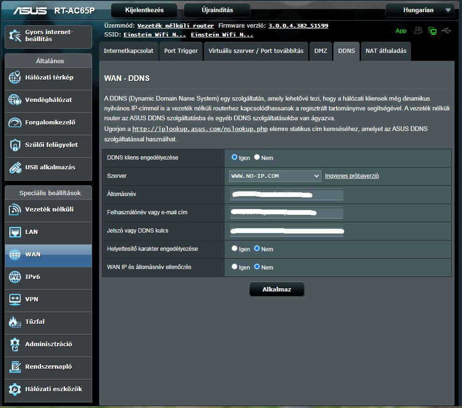Click the IPv6 icon
Image resolution: width=462 pixels, height=408 pixels.
15,277
